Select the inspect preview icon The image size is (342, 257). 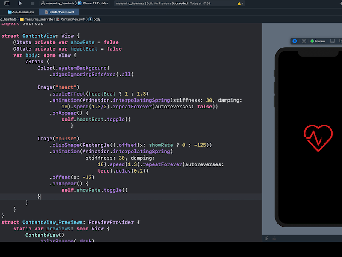(304, 41)
